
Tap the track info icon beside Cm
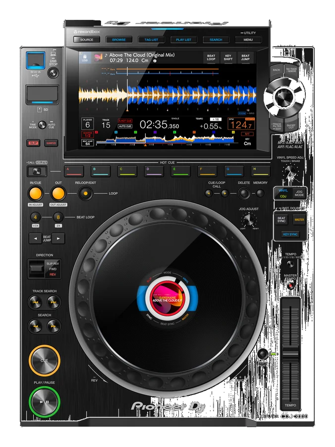point(155,61)
